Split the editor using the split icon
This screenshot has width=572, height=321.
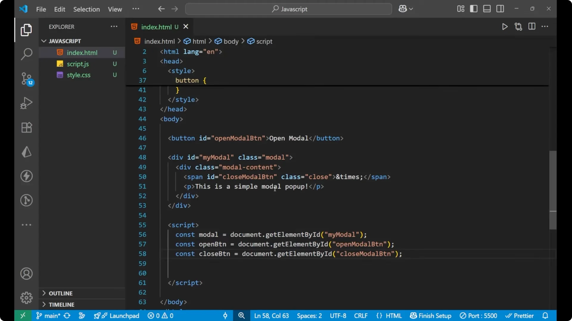point(532,26)
